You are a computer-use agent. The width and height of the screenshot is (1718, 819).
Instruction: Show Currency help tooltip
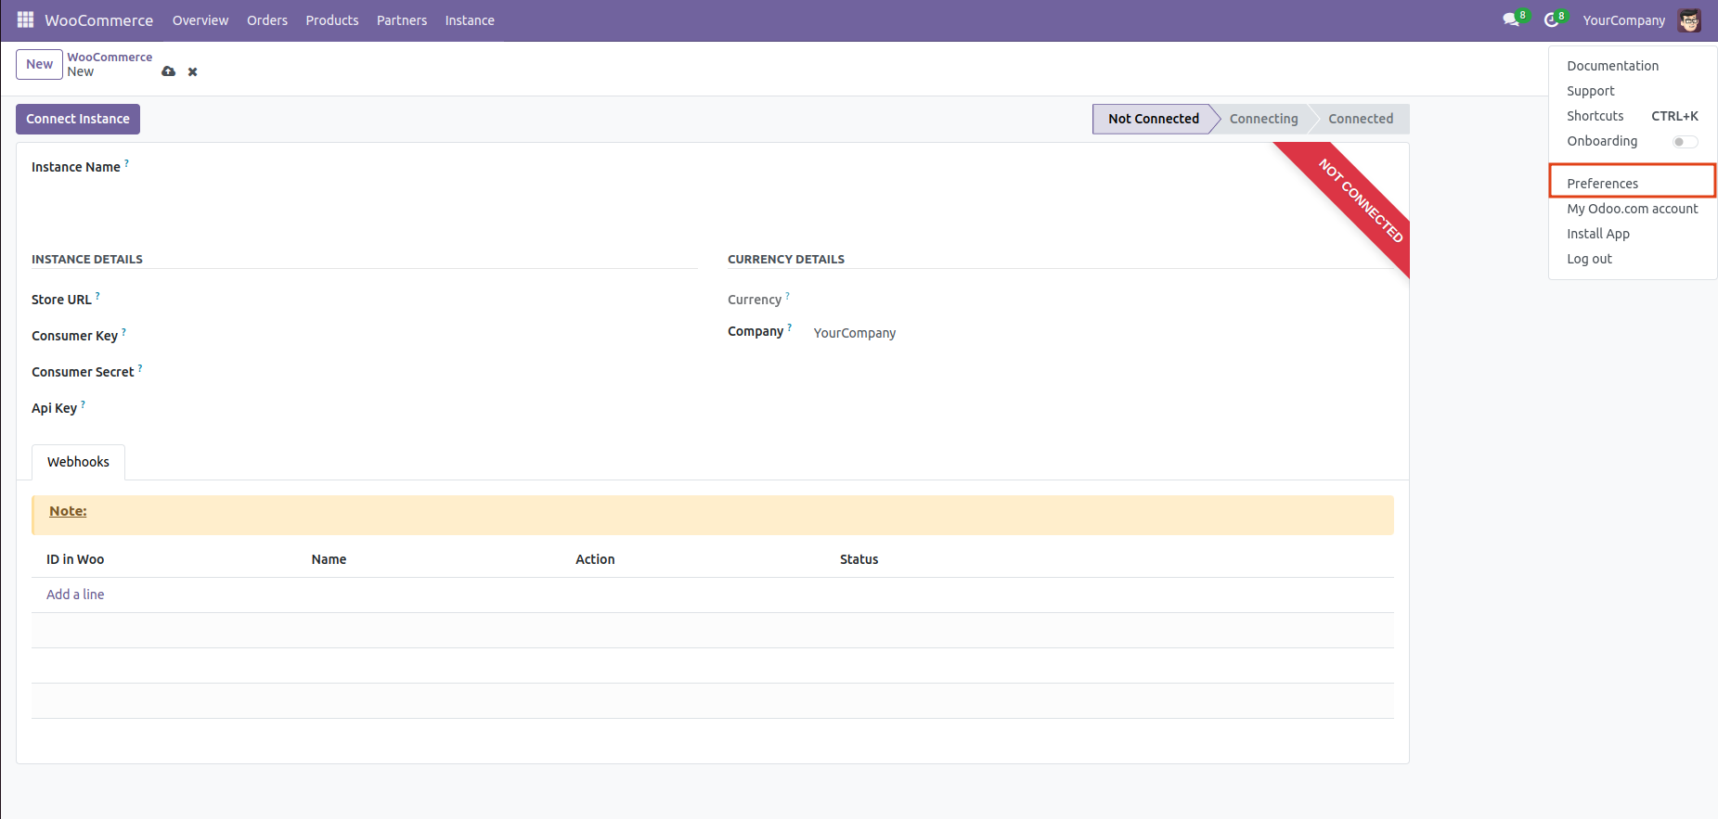[787, 295]
